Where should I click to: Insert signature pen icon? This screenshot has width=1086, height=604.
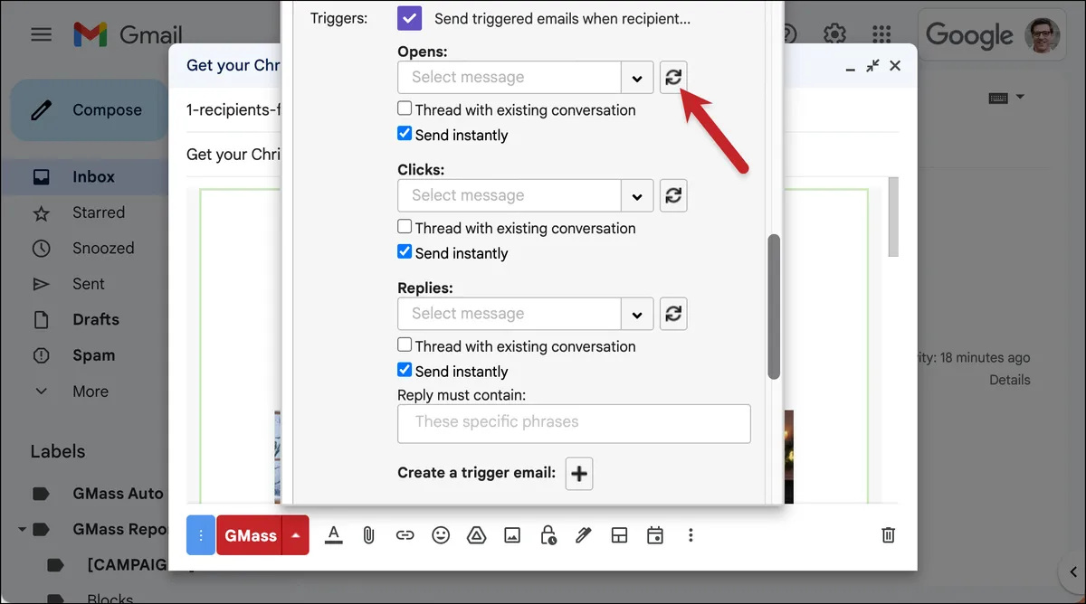click(x=584, y=535)
